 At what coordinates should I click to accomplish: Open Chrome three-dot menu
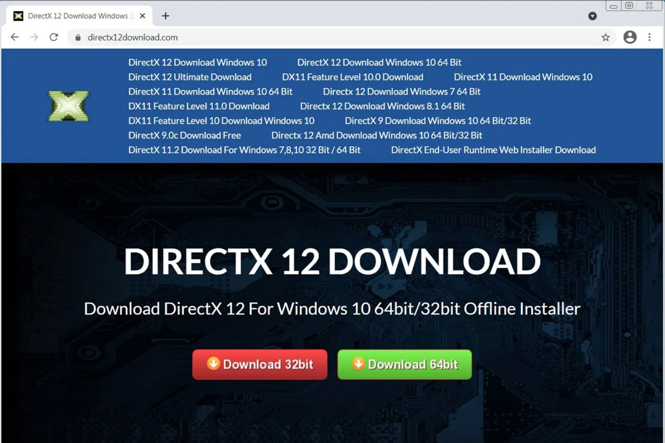649,37
